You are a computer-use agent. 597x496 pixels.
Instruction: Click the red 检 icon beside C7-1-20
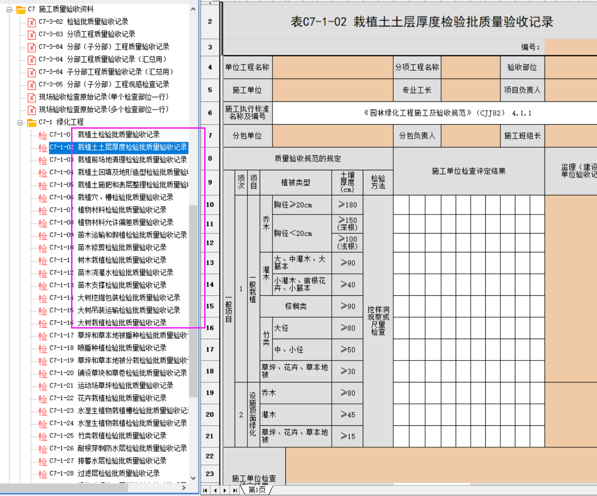click(x=43, y=373)
